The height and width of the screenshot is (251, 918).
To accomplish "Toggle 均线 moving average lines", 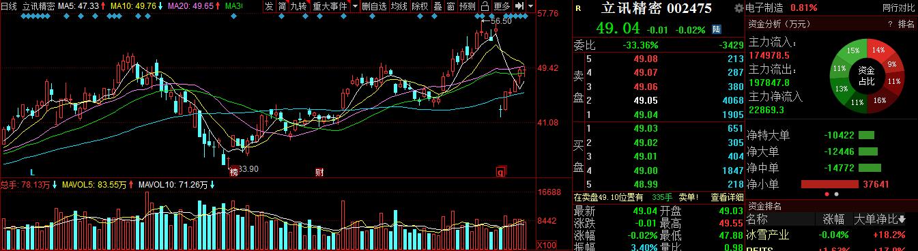I will click(399, 6).
